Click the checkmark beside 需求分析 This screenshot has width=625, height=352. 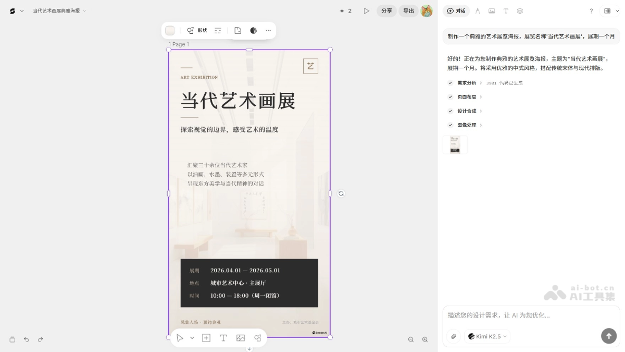[450, 82]
